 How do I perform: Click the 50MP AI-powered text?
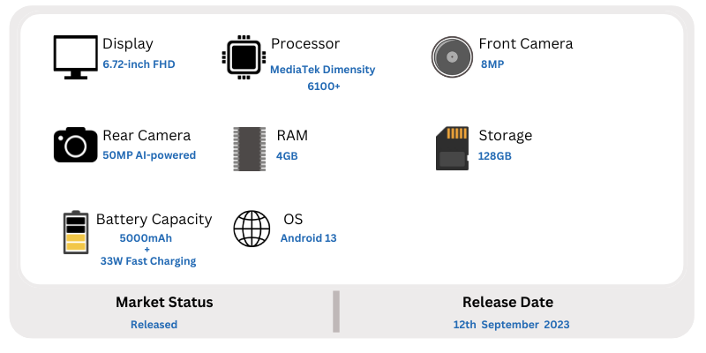(149, 155)
